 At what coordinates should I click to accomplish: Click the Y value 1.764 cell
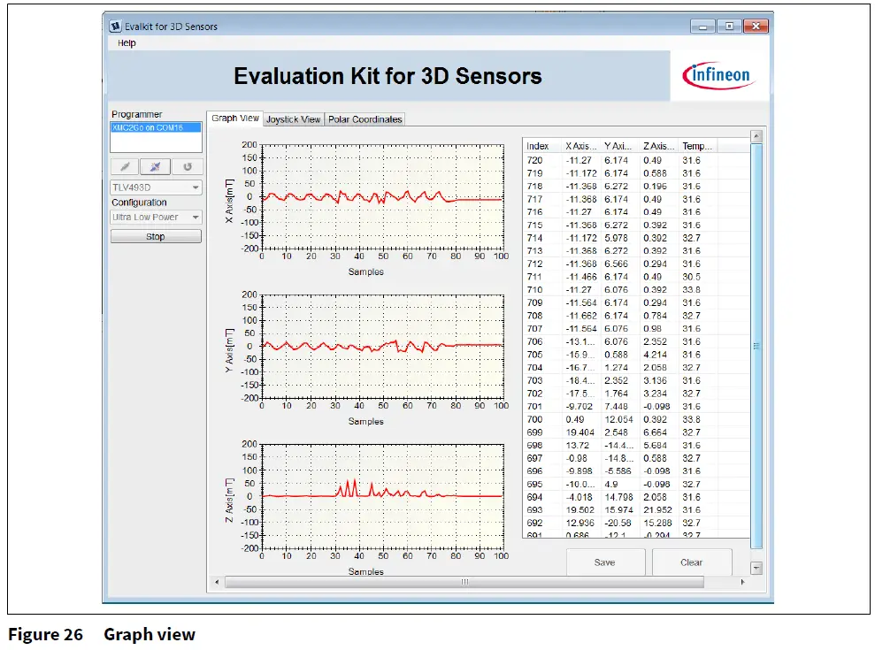(x=616, y=394)
